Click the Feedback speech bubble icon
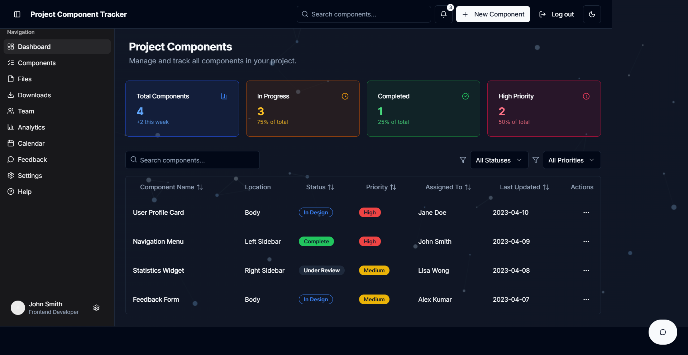688x355 pixels. point(11,159)
